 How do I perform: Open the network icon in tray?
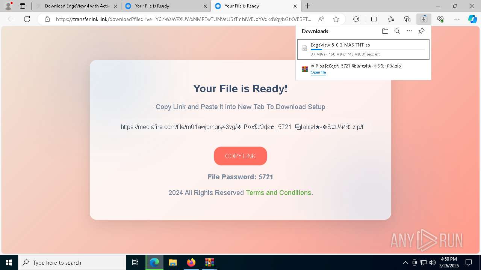click(x=424, y=262)
